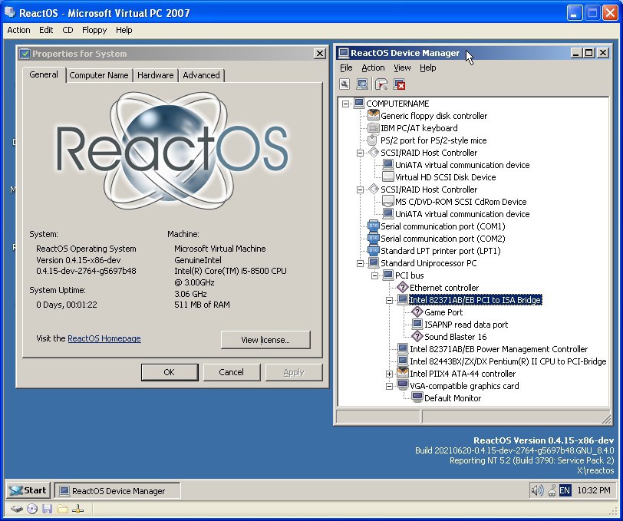
Task: Select Intel 82443BX/ZX/DX Pentium(R) II CPU to PCI-Bridge
Action: click(508, 361)
